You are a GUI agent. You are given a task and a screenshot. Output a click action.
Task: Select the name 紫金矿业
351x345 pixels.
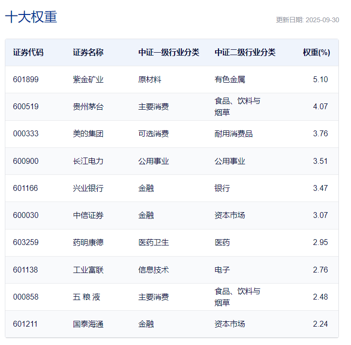click(88, 79)
